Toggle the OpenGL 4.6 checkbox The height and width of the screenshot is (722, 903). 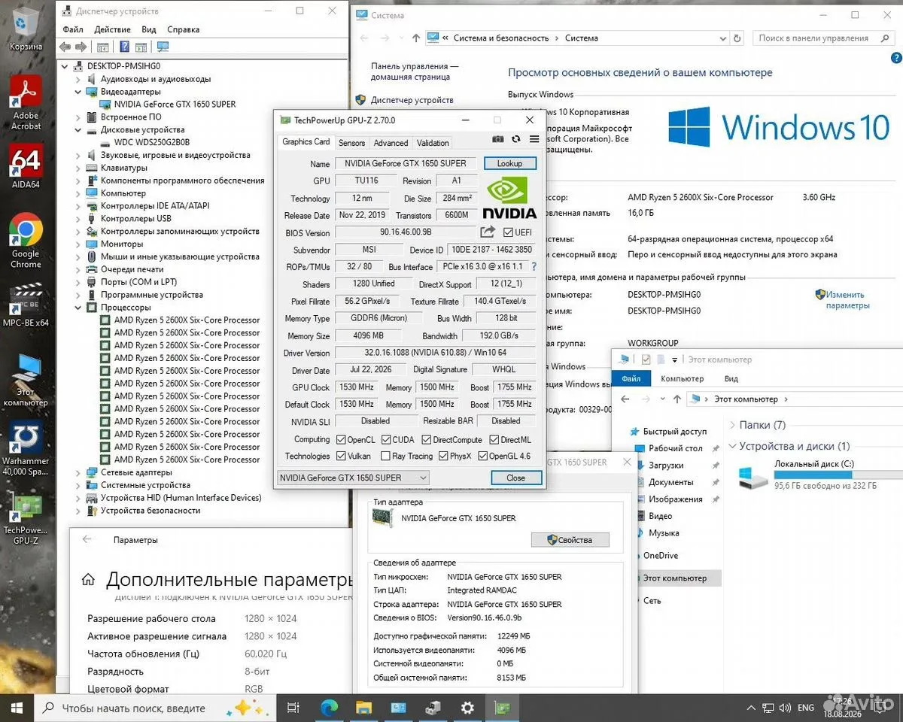[483, 456]
